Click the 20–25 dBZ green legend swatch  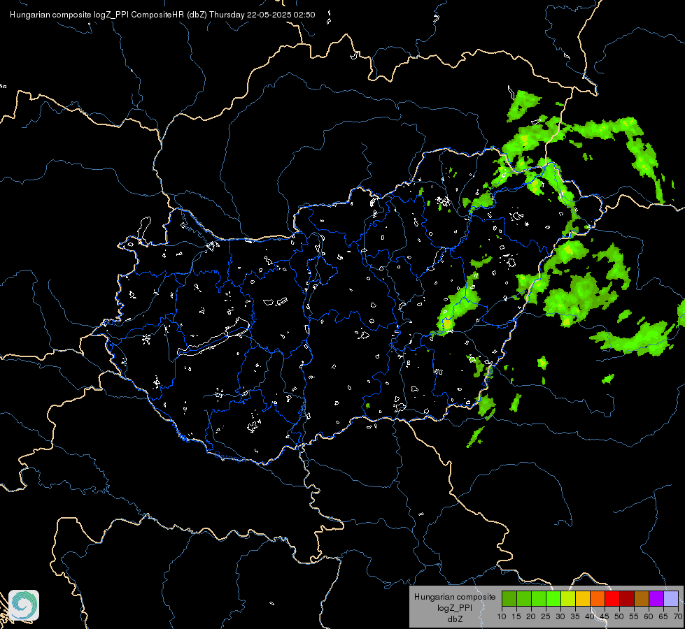tap(539, 598)
